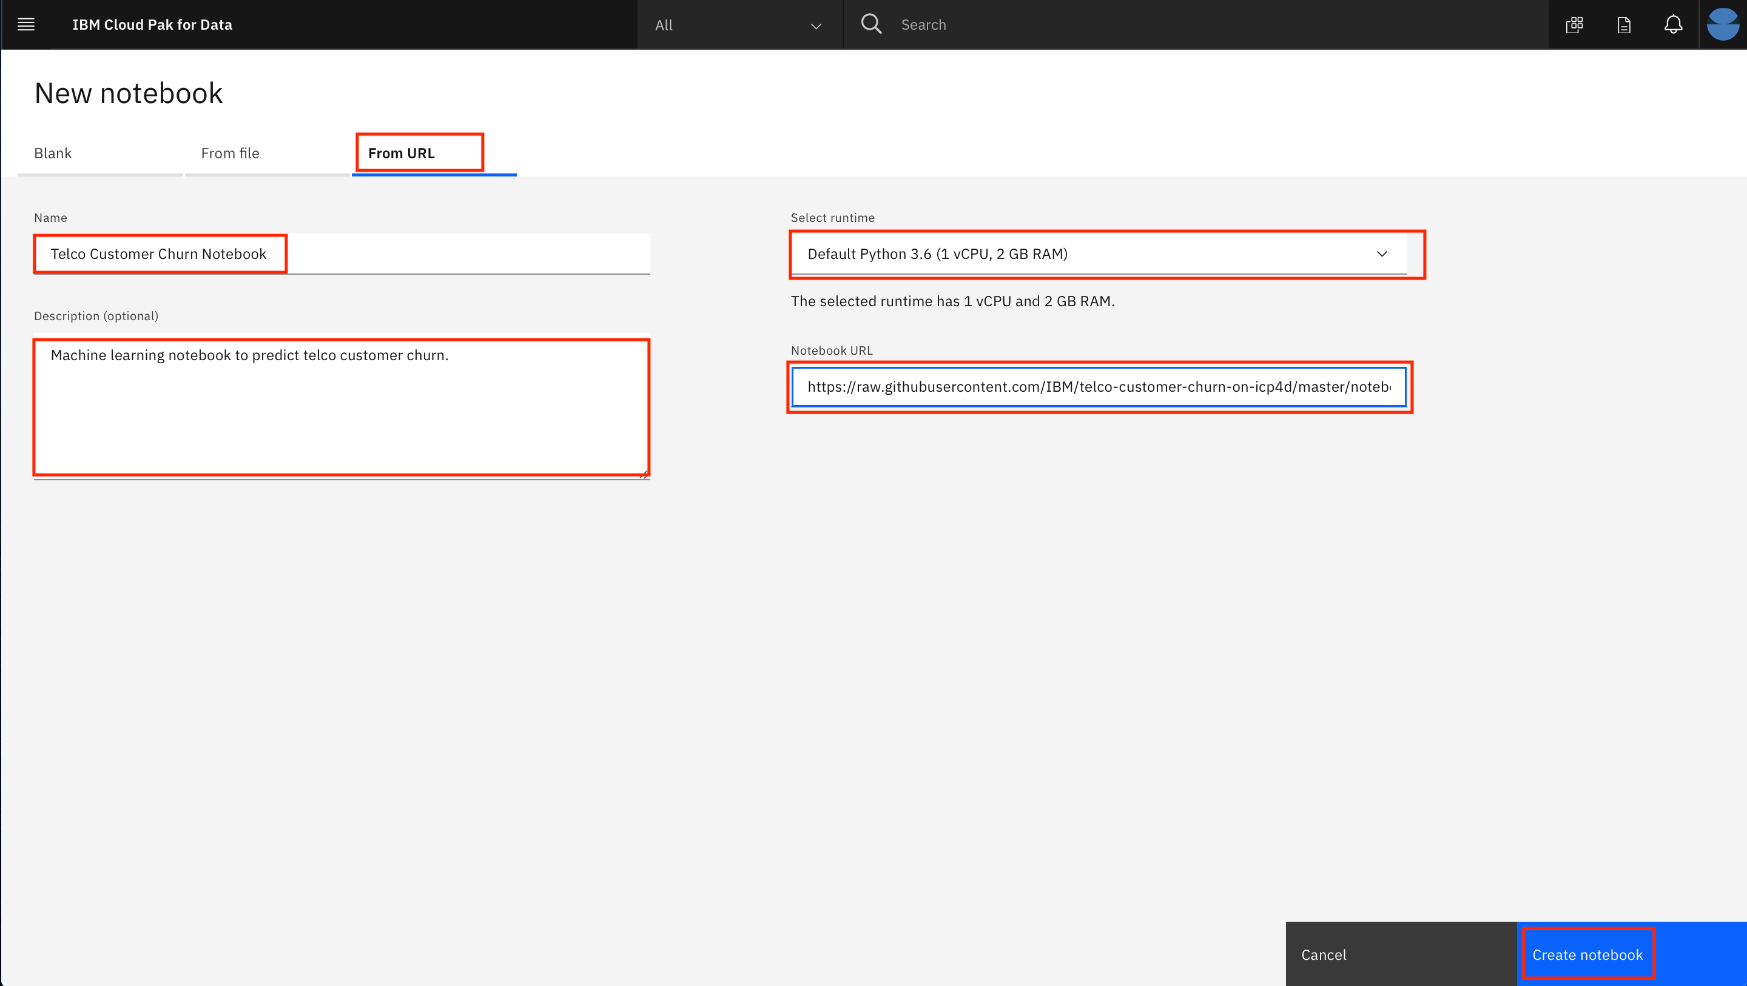Click the Create notebook button
1747x986 pixels.
1587,954
